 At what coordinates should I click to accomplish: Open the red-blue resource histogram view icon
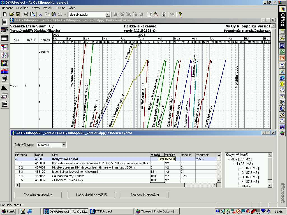[x=4, y=71]
